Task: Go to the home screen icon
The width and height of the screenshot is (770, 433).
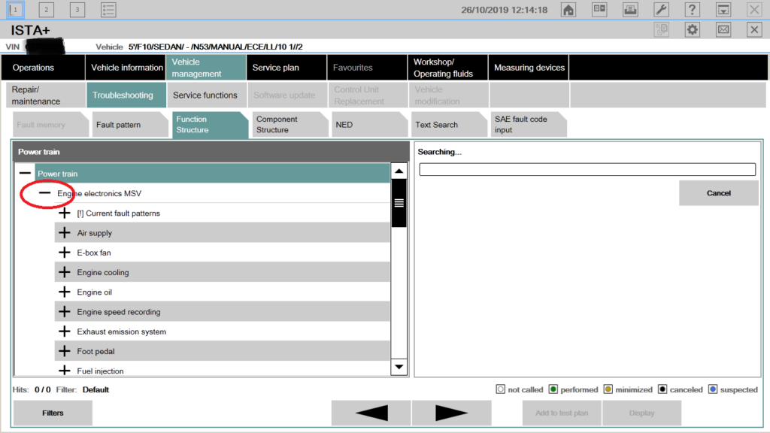Action: point(568,10)
